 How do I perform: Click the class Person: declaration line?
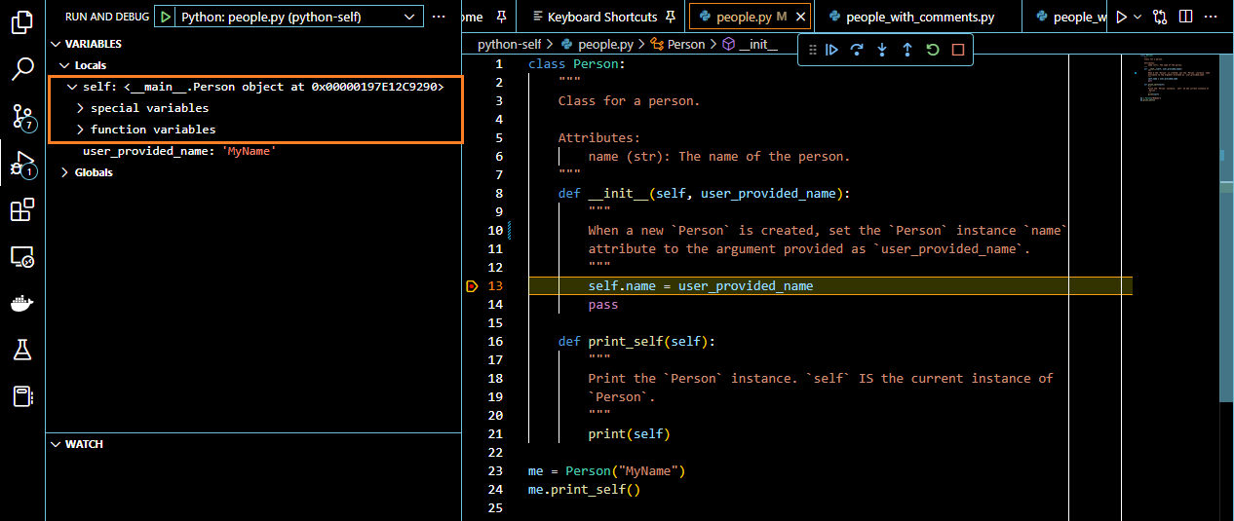tap(576, 64)
